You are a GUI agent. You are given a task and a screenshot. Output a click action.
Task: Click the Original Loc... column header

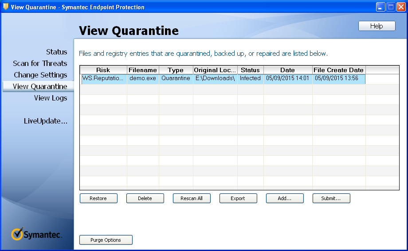(x=215, y=70)
